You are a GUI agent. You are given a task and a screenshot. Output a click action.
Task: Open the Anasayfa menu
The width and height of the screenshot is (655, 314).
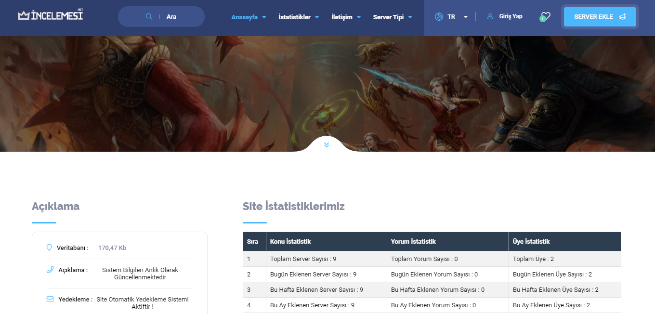244,17
